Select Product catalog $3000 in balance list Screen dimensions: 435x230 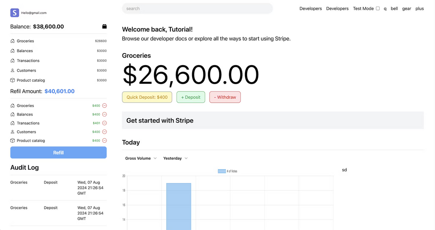(x=58, y=80)
